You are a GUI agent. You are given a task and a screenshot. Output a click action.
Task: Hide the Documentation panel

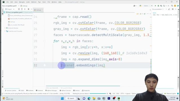[x=175, y=9]
